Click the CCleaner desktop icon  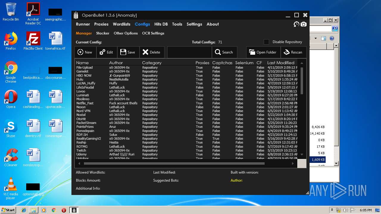pyautogui.click(x=11, y=158)
